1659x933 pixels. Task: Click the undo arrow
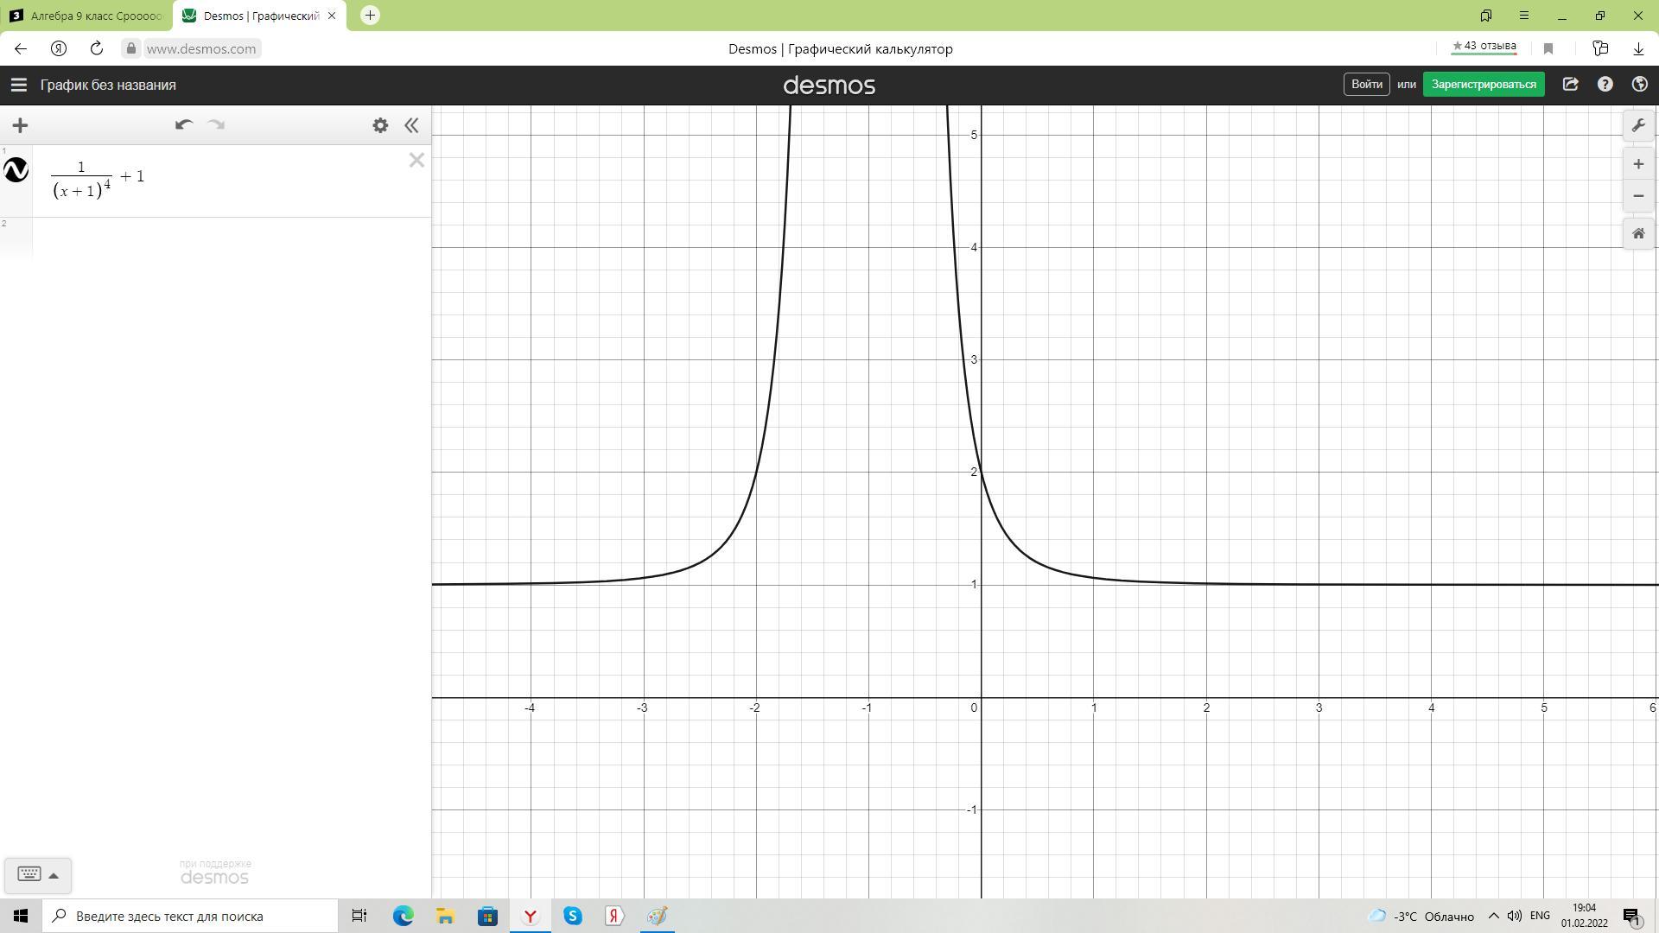tap(183, 125)
